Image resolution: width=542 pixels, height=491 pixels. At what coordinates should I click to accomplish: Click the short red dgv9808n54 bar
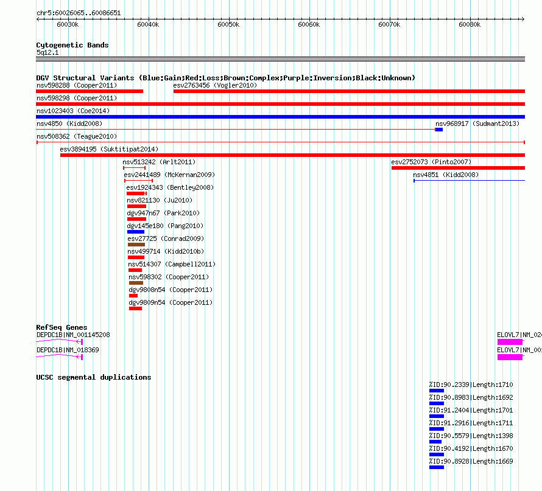[x=133, y=296]
